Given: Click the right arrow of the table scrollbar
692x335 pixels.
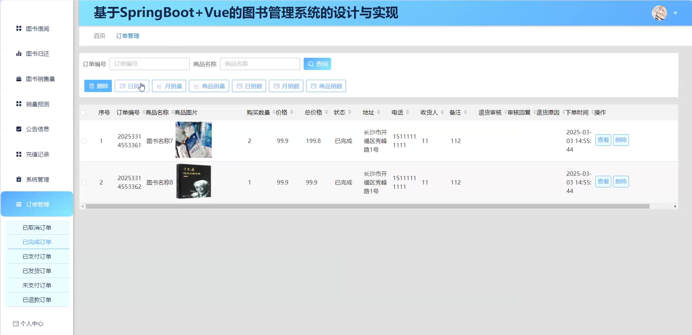Looking at the screenshot, I should pos(675,206).
